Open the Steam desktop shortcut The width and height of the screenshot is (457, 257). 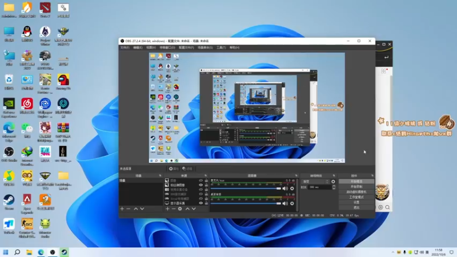click(9, 203)
